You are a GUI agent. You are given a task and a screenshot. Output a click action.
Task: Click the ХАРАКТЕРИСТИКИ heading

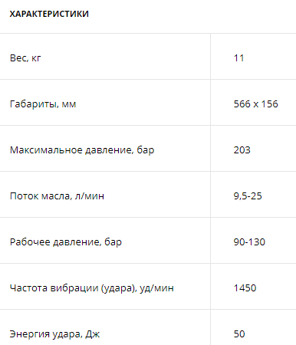click(x=49, y=14)
